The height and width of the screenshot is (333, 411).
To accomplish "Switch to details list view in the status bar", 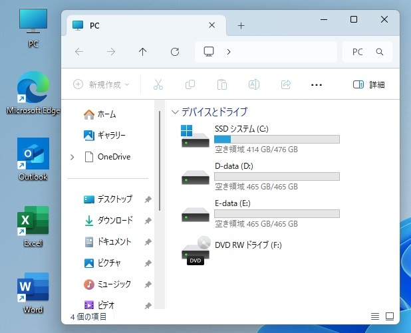I will coord(375,316).
